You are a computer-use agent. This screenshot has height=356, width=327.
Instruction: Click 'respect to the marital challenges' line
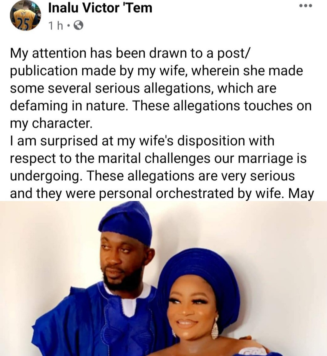158,158
